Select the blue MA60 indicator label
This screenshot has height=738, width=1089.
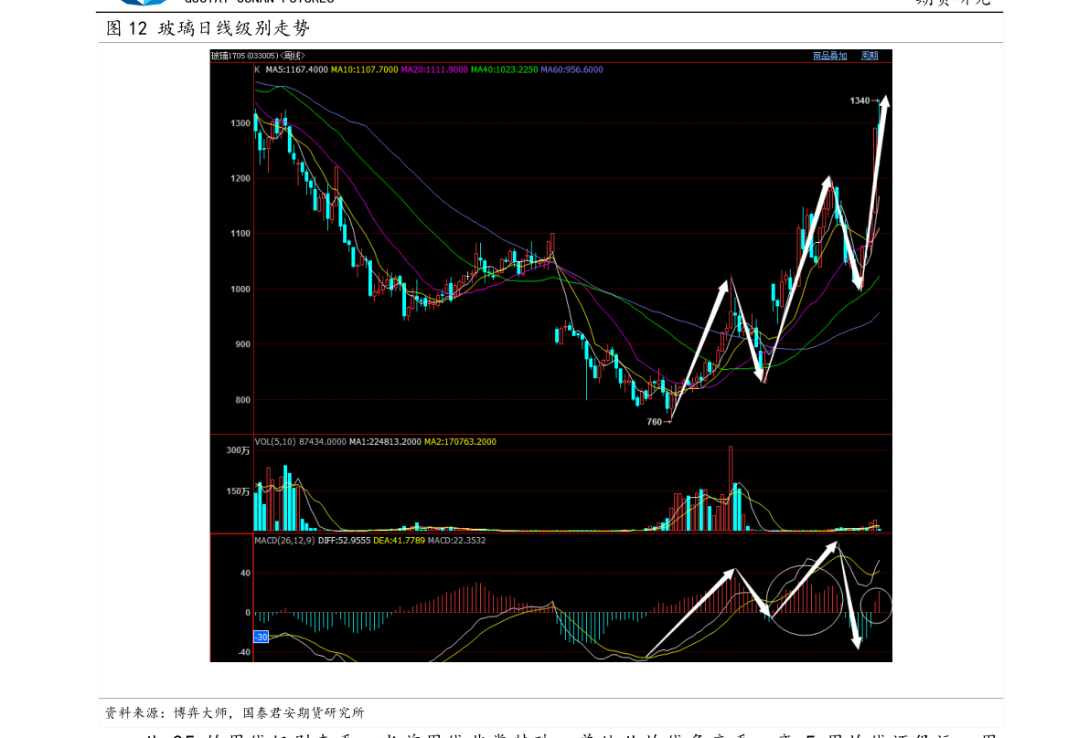(572, 69)
